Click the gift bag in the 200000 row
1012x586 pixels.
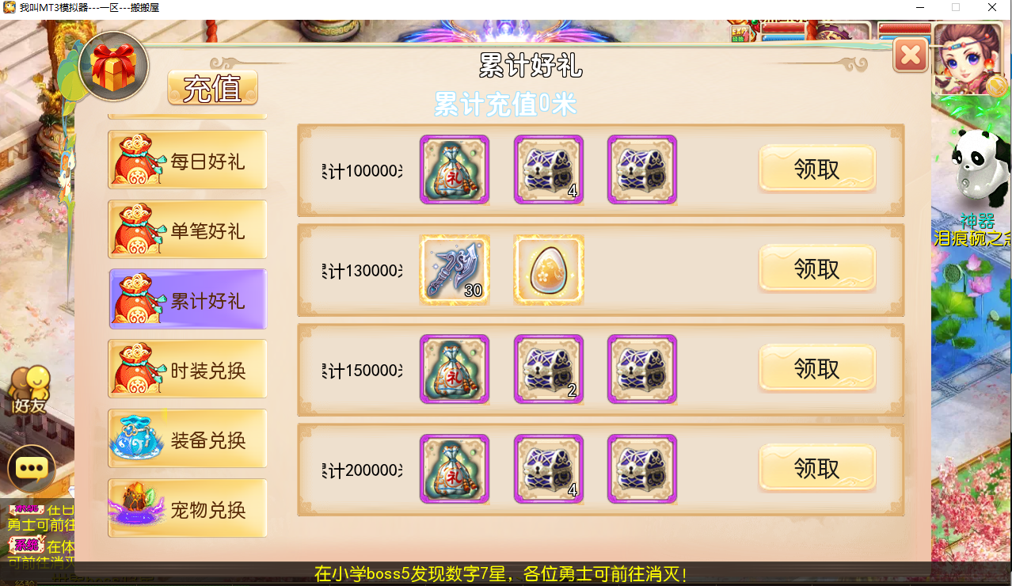click(x=455, y=469)
